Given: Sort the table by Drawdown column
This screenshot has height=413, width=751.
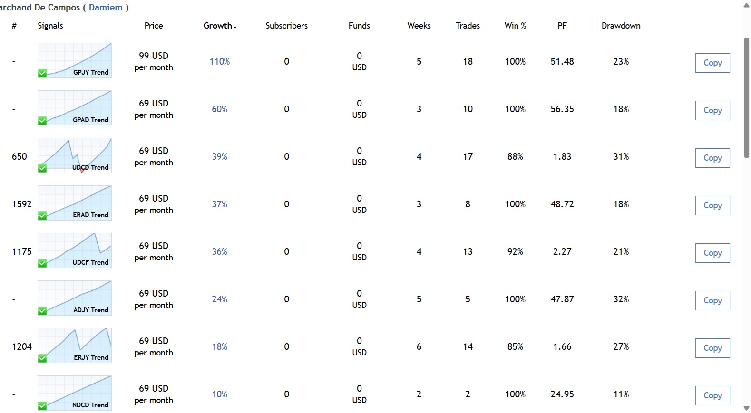Looking at the screenshot, I should coord(621,26).
